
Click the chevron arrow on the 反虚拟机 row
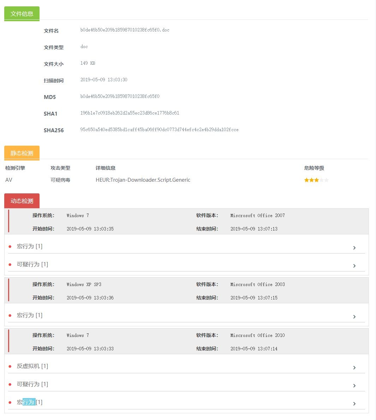click(354, 368)
